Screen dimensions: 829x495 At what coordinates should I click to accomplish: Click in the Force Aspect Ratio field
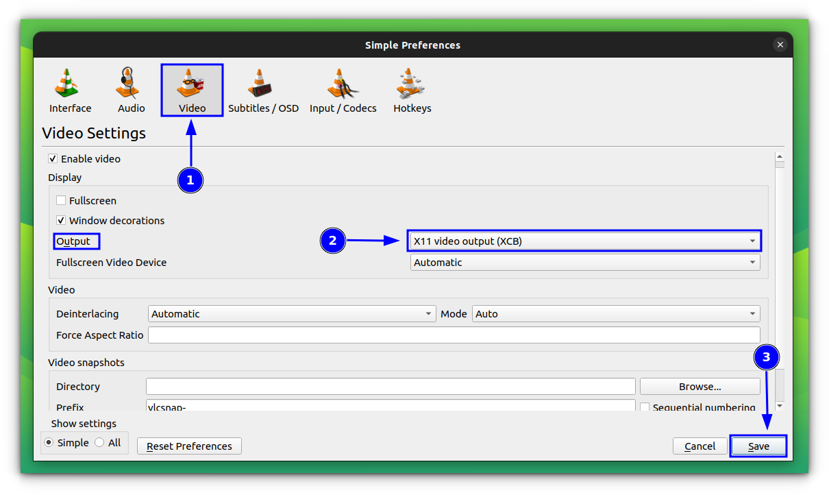tap(454, 335)
